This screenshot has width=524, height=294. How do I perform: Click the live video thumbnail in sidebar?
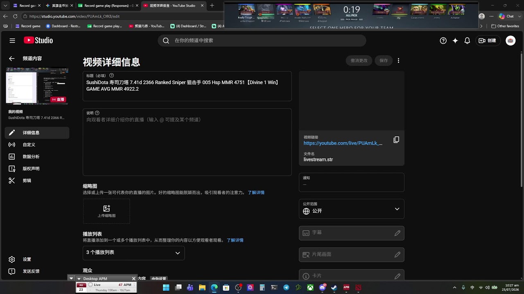pyautogui.click(x=37, y=86)
